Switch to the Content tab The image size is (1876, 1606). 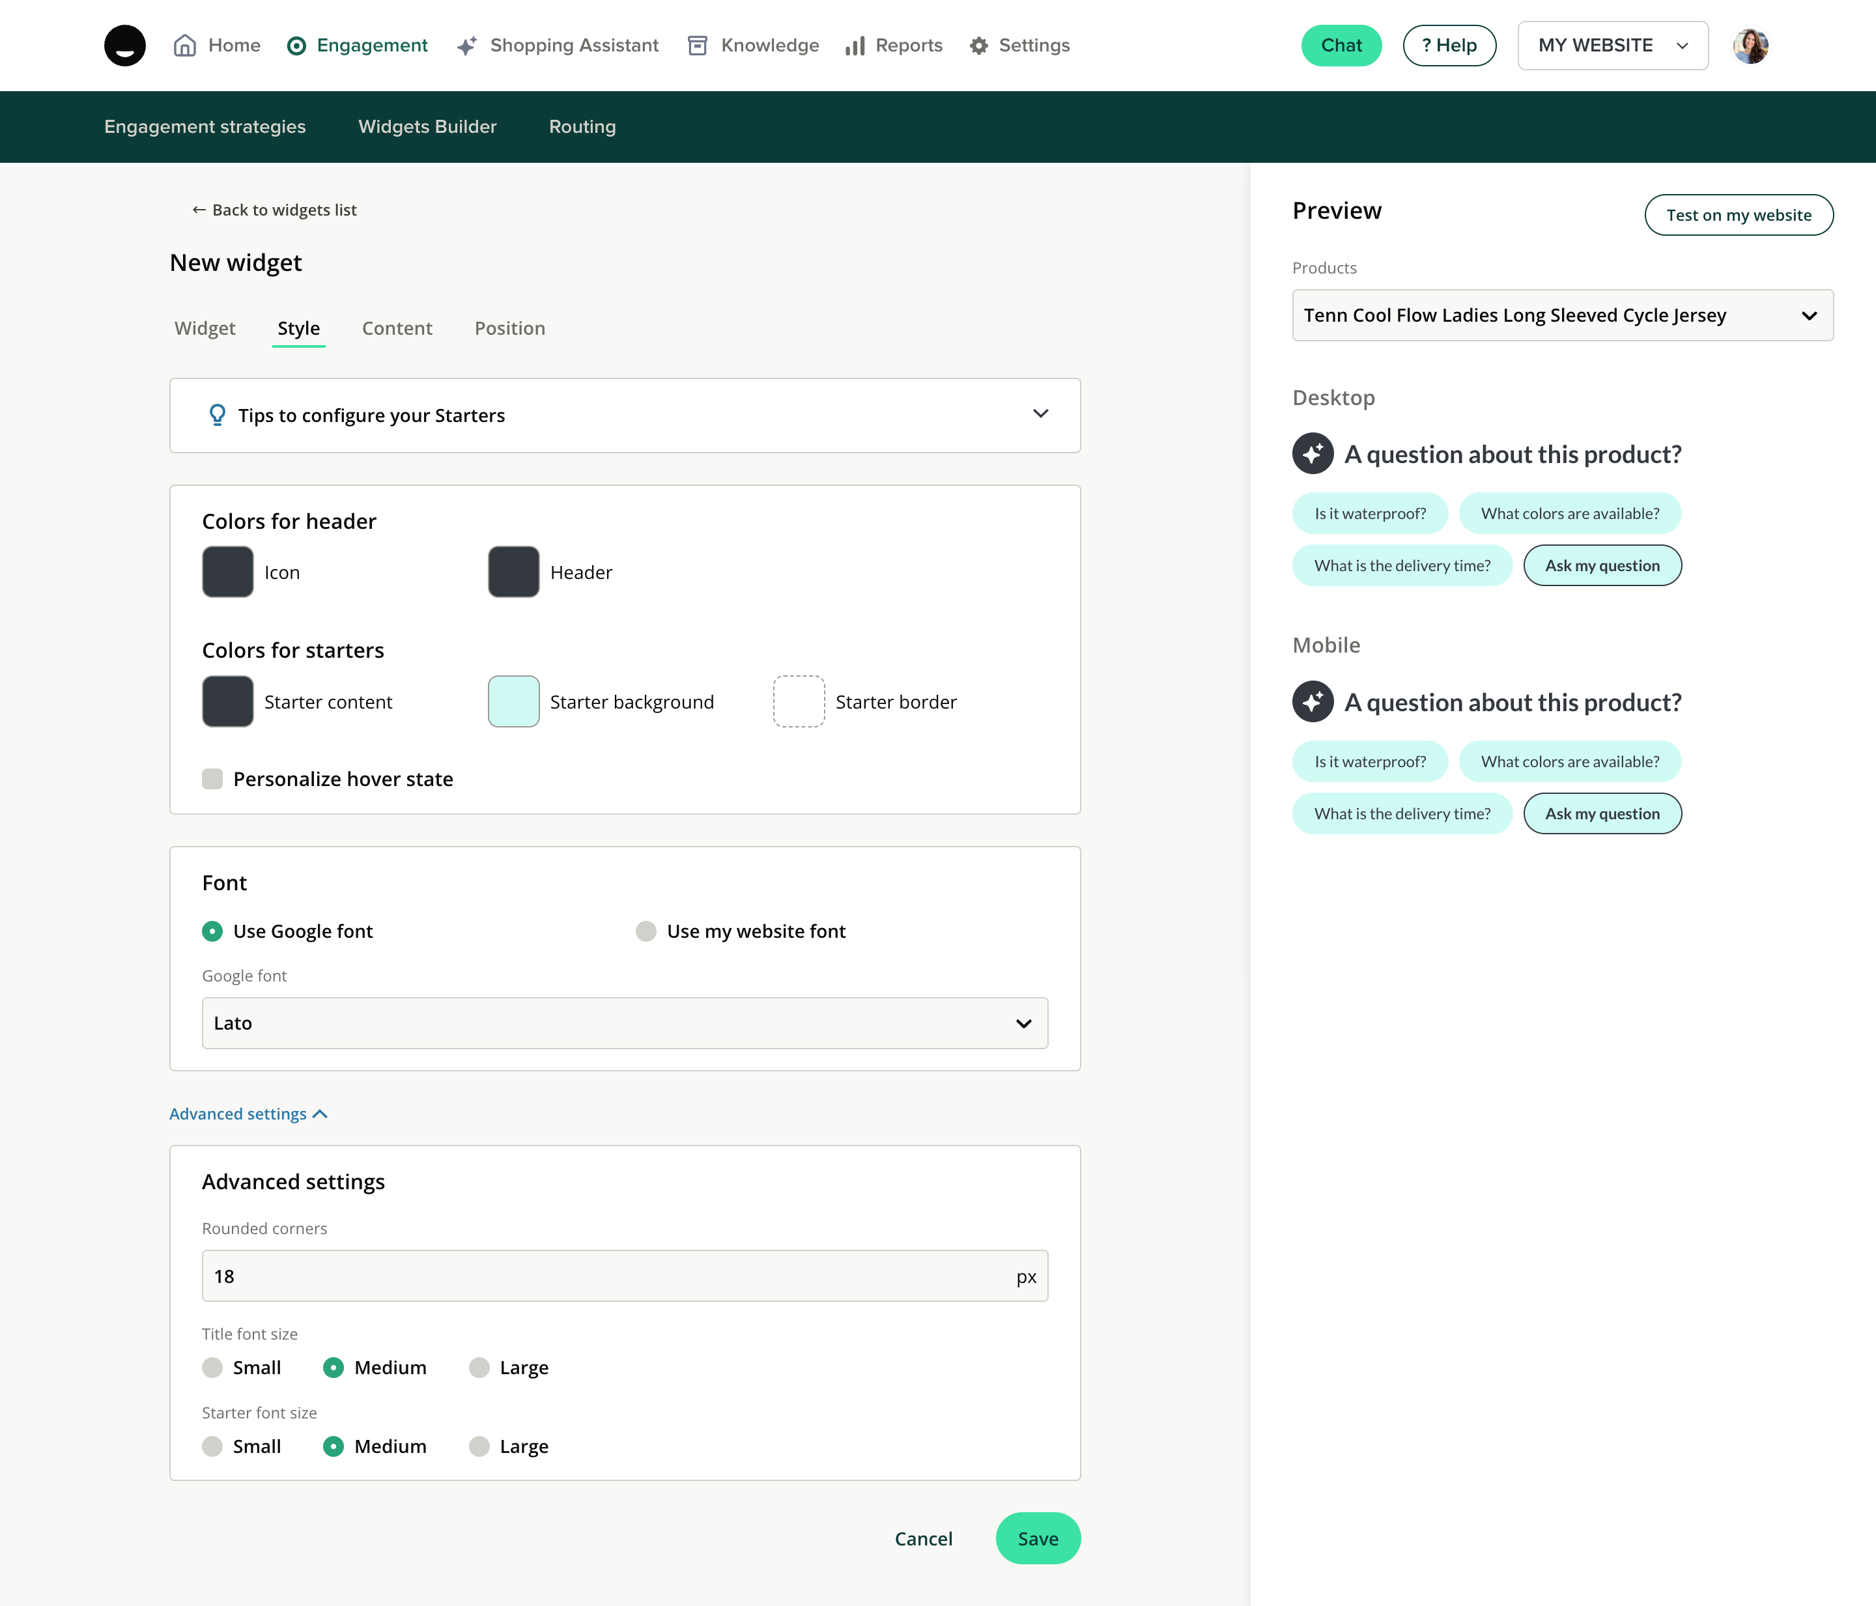click(x=397, y=329)
